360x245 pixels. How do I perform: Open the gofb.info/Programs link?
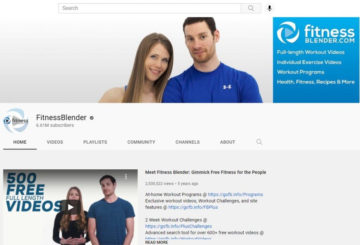[x=235, y=194]
